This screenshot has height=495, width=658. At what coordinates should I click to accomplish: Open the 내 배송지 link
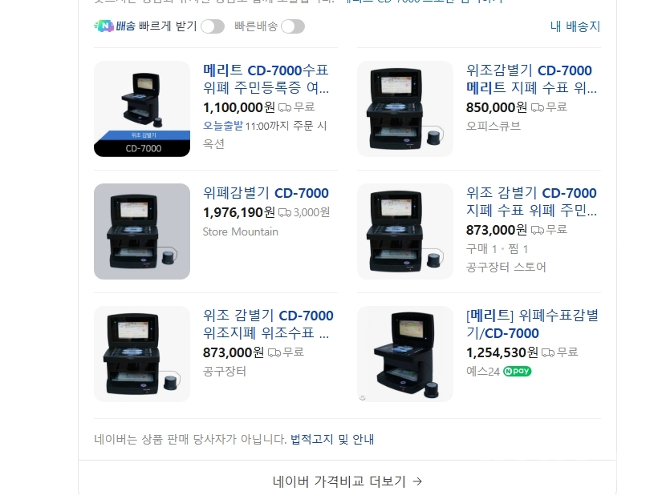(575, 26)
